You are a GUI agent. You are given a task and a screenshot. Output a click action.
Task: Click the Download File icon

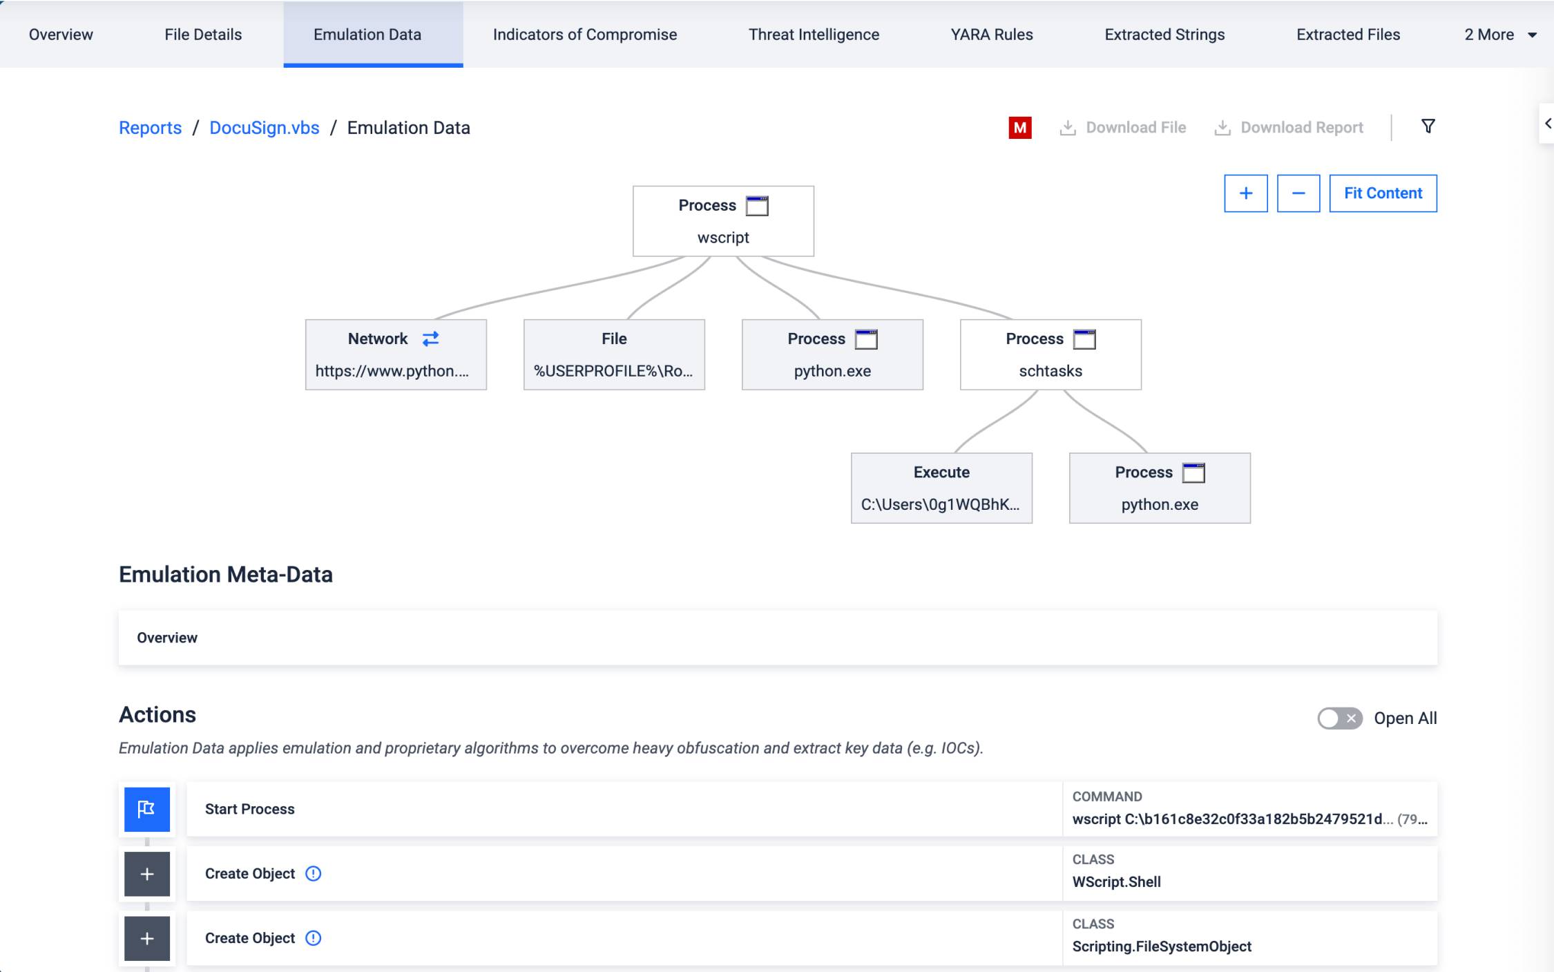click(1067, 126)
